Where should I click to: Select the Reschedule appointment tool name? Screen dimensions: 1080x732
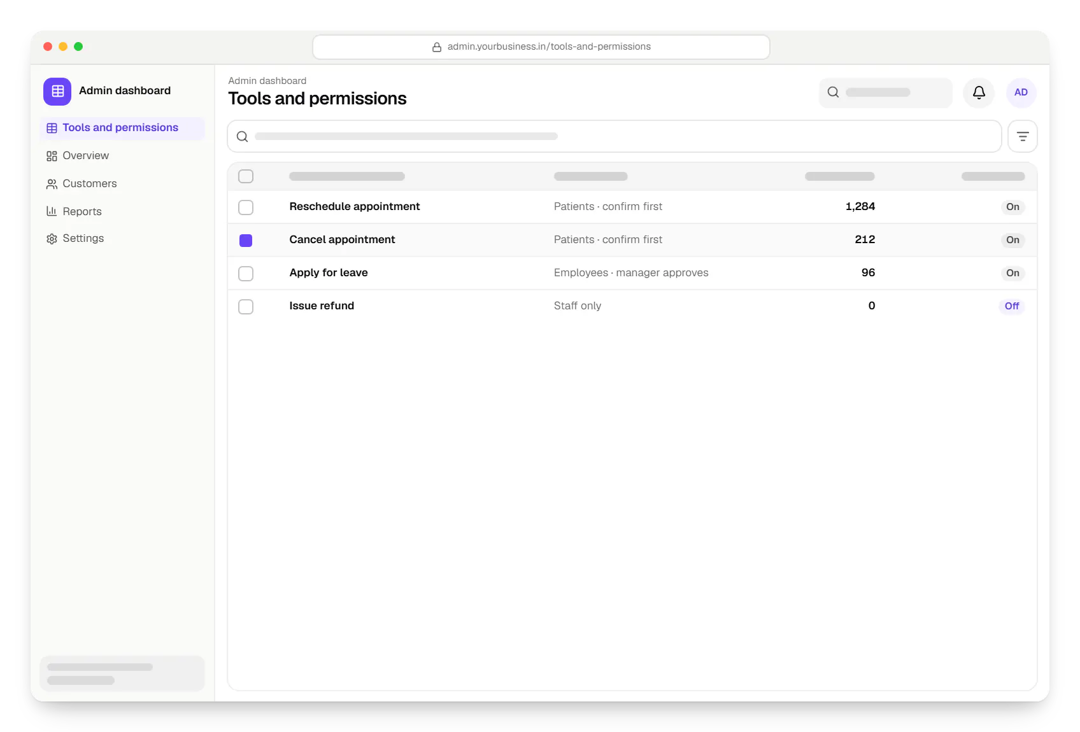click(355, 206)
